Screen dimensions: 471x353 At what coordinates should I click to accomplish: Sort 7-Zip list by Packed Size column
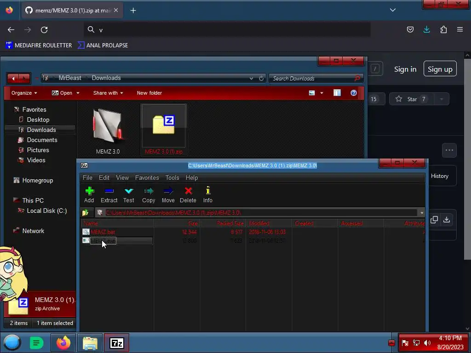click(223, 223)
